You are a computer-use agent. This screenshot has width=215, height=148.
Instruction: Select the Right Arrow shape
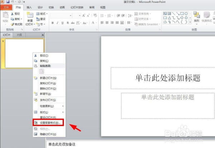[182, 18]
